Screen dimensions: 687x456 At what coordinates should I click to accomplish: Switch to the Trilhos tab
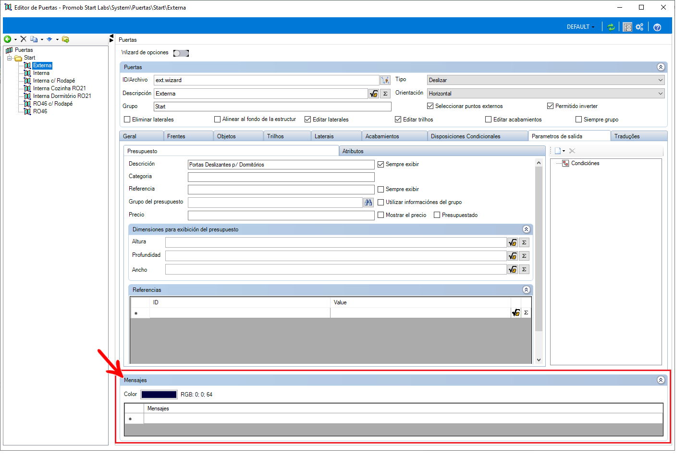coord(287,136)
